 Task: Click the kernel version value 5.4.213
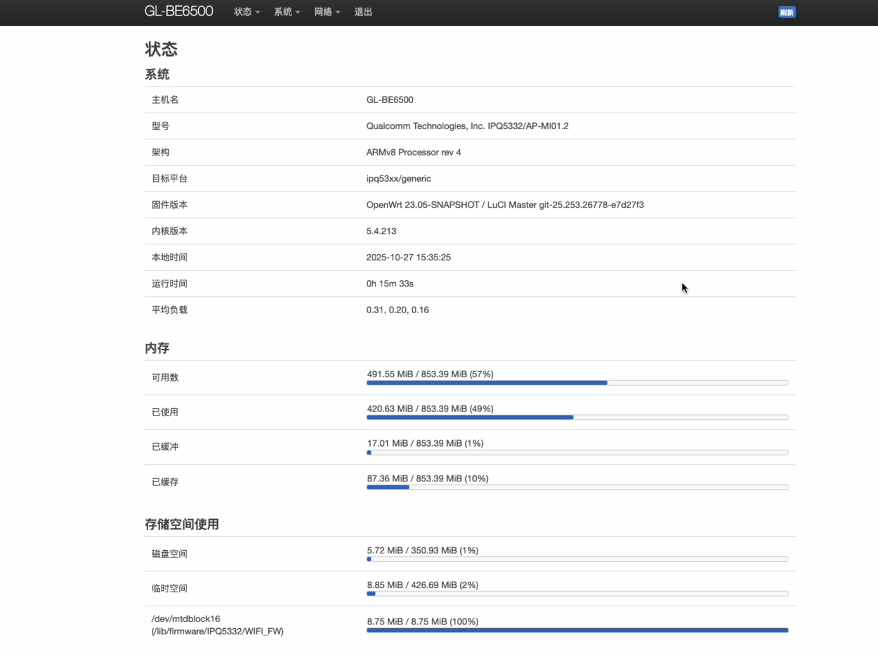coord(381,231)
